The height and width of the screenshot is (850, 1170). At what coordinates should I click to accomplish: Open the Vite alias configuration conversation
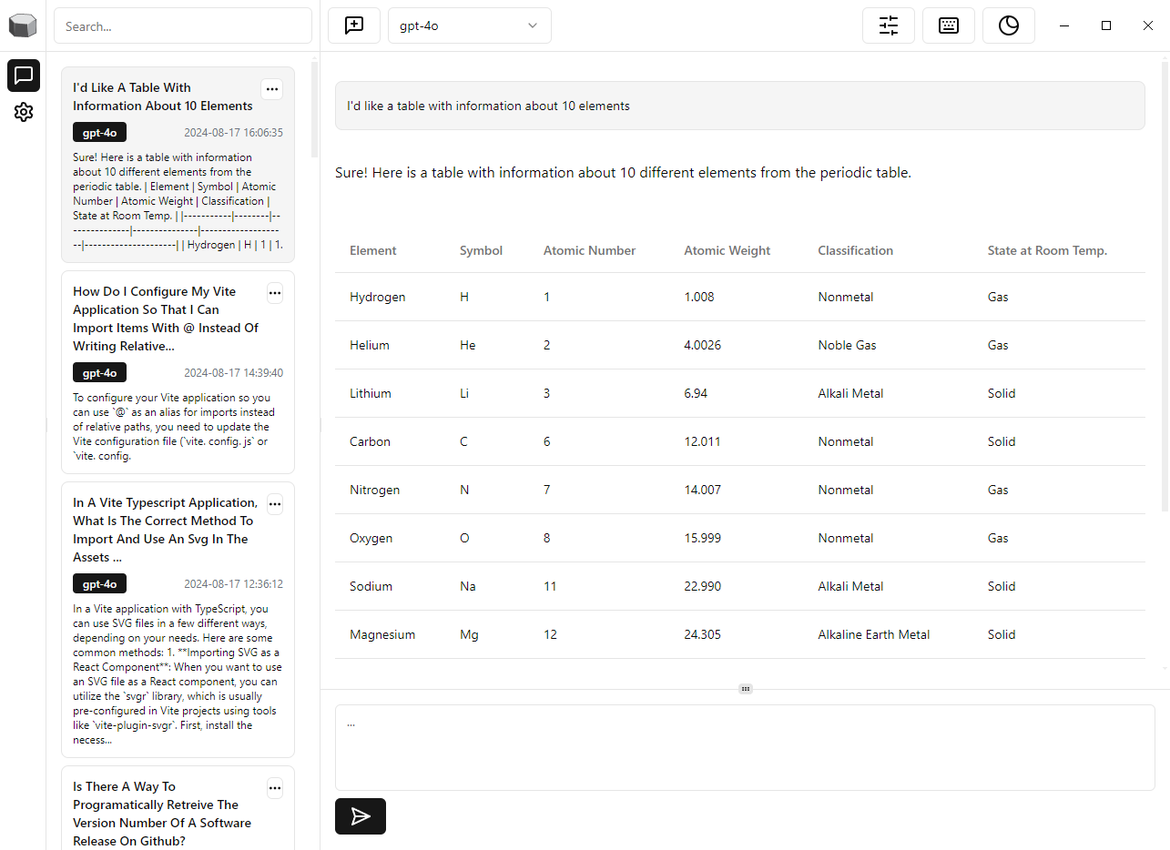tap(166, 319)
